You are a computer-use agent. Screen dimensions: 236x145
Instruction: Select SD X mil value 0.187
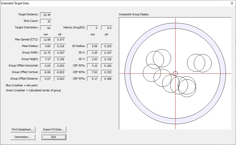tap(107, 53)
